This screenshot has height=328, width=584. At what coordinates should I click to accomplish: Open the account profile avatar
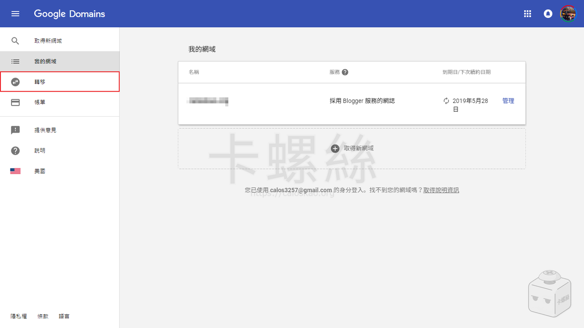point(568,14)
